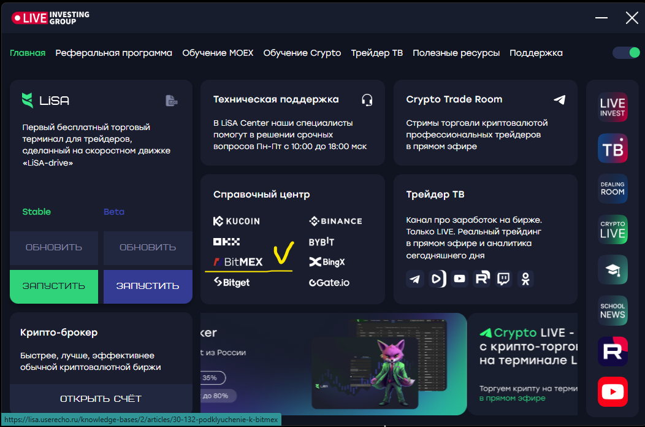Viewport: 645px width, 427px height.
Task: Switch to Обучение MOEX tab
Action: (x=218, y=53)
